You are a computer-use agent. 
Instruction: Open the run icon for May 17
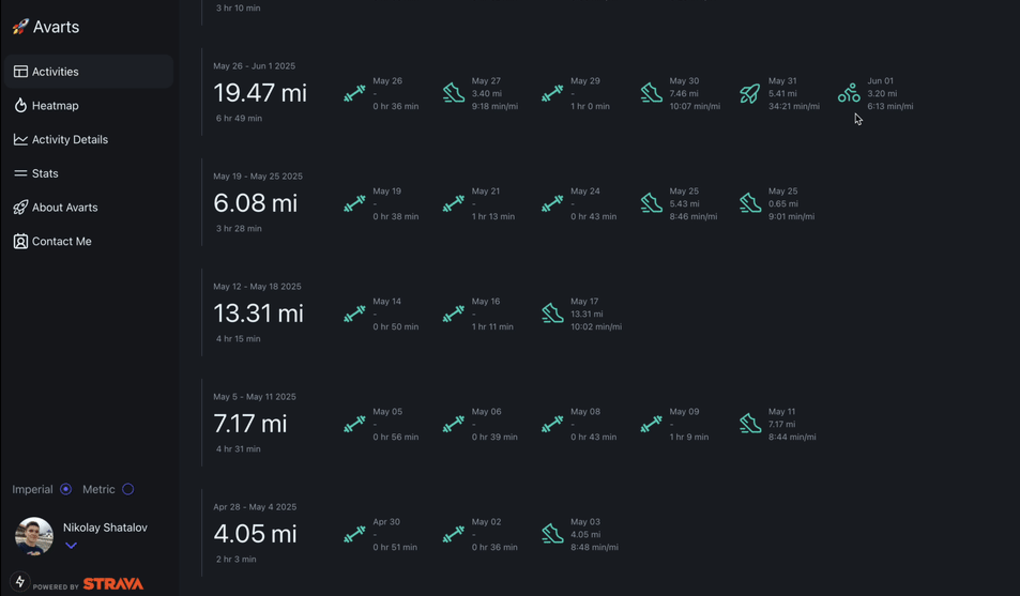click(552, 314)
